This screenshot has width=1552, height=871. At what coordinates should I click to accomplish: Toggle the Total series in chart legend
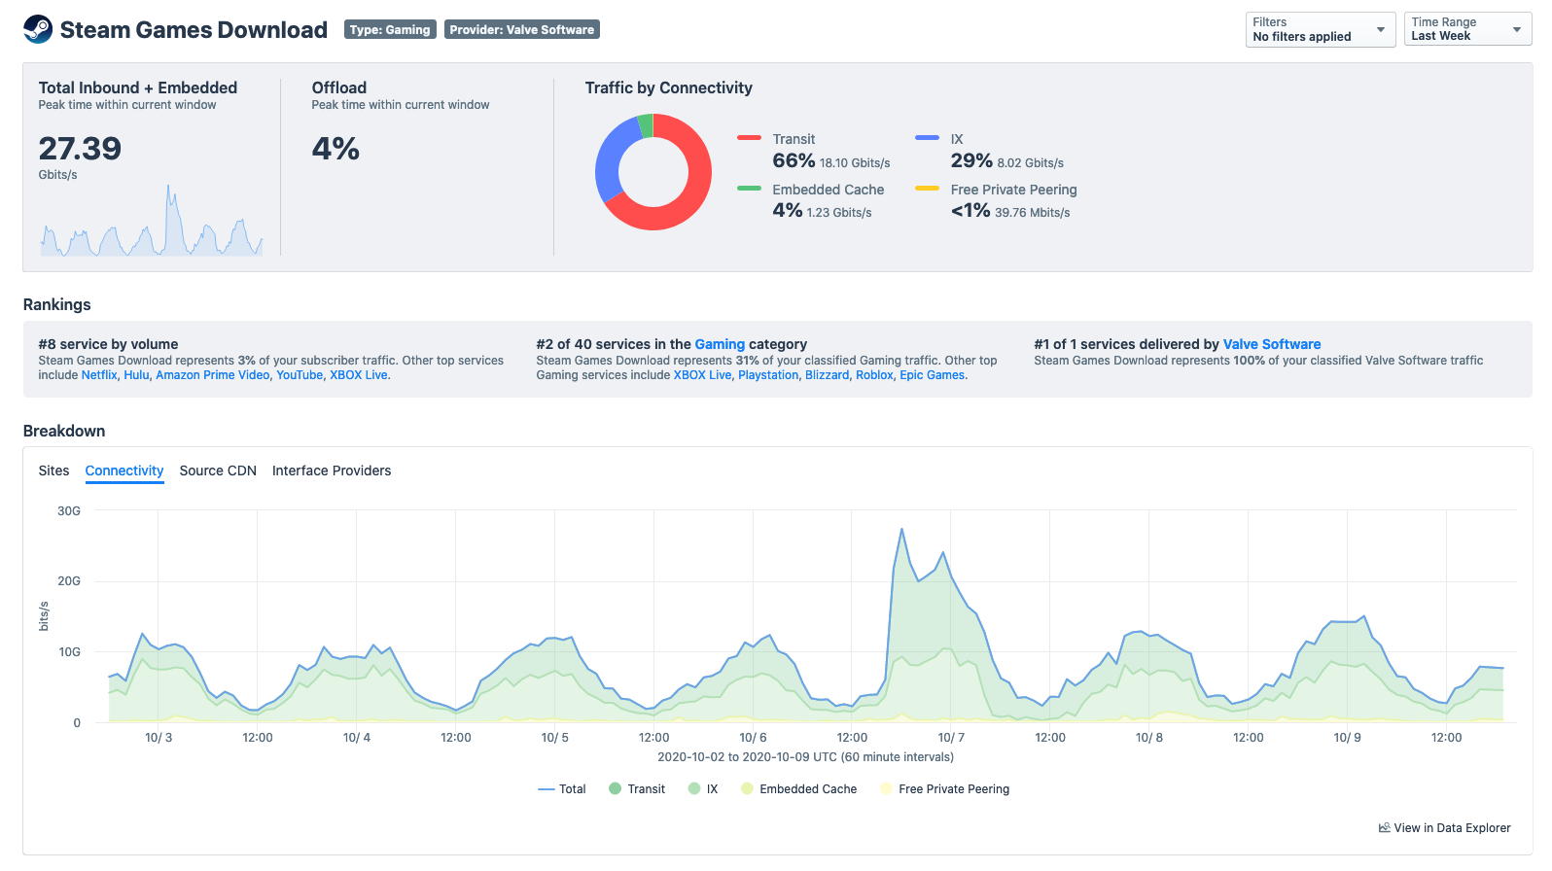(x=562, y=789)
